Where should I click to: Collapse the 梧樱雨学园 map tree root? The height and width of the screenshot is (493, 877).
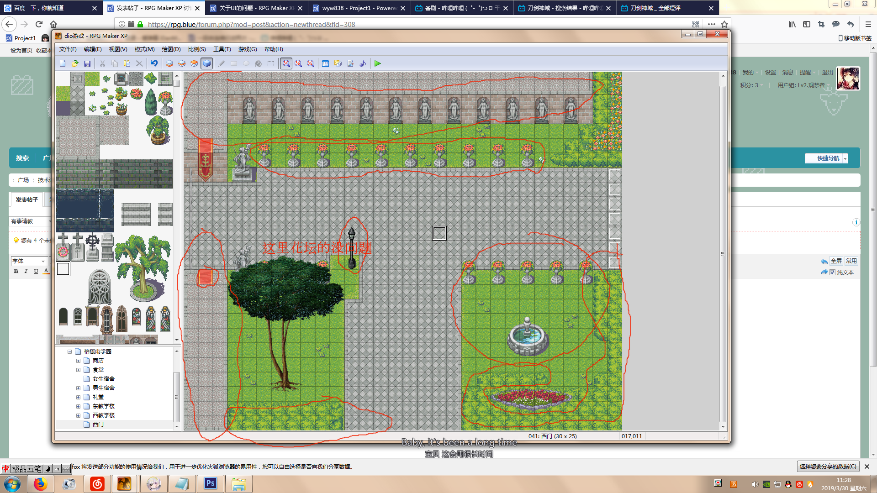pyautogui.click(x=70, y=351)
